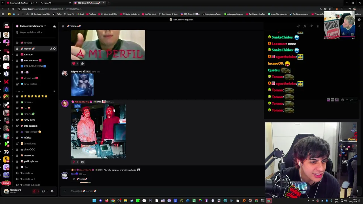363x204 pixels.
Task: Open Chrome icon in taskbar
Action: pyautogui.click(x=113, y=201)
